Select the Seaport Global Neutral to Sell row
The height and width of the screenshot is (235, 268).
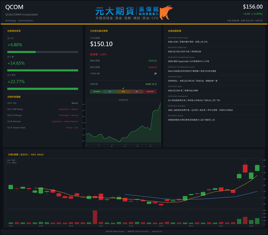click(x=43, y=128)
